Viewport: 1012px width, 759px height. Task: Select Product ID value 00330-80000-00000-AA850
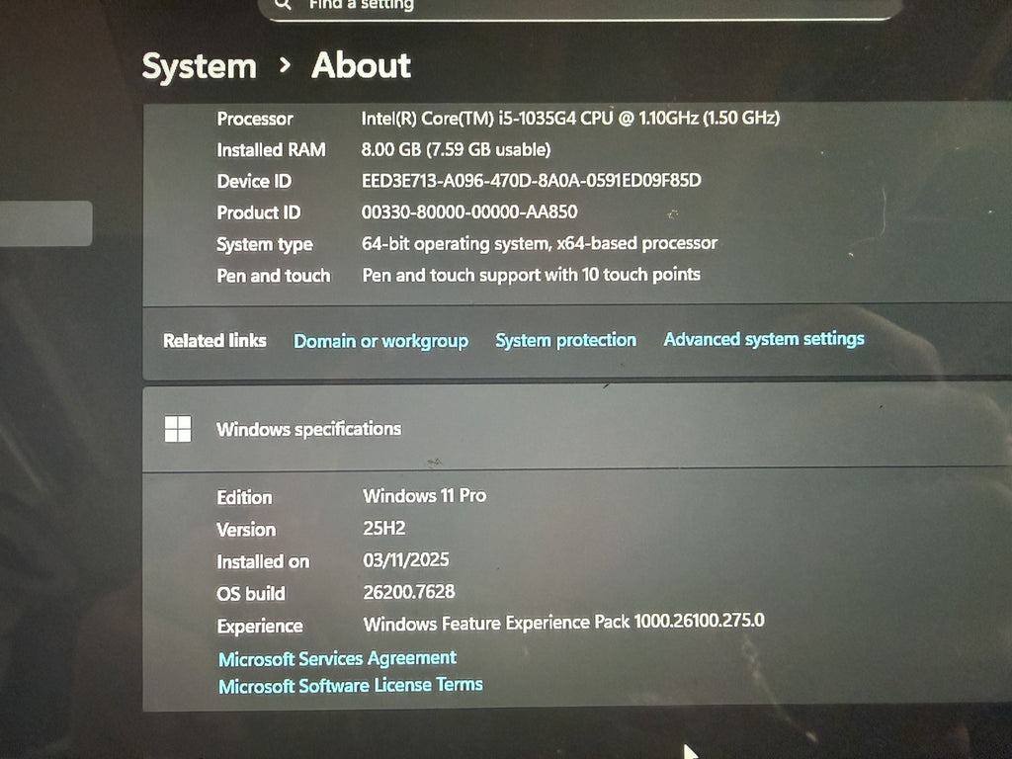click(x=469, y=211)
